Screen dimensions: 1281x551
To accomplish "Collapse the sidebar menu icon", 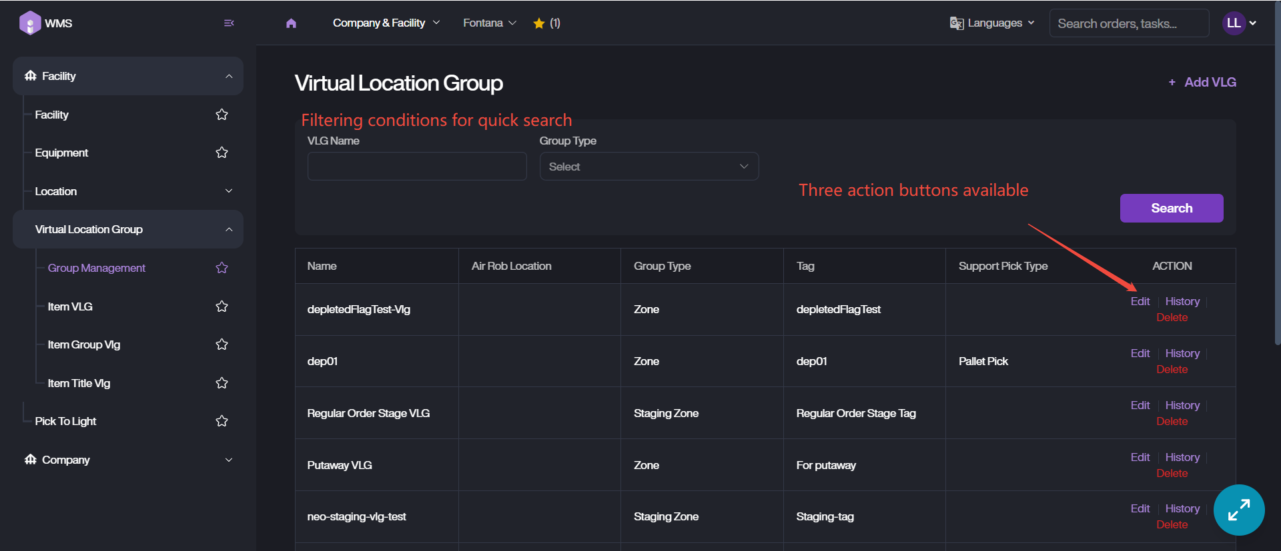I will pos(229,23).
